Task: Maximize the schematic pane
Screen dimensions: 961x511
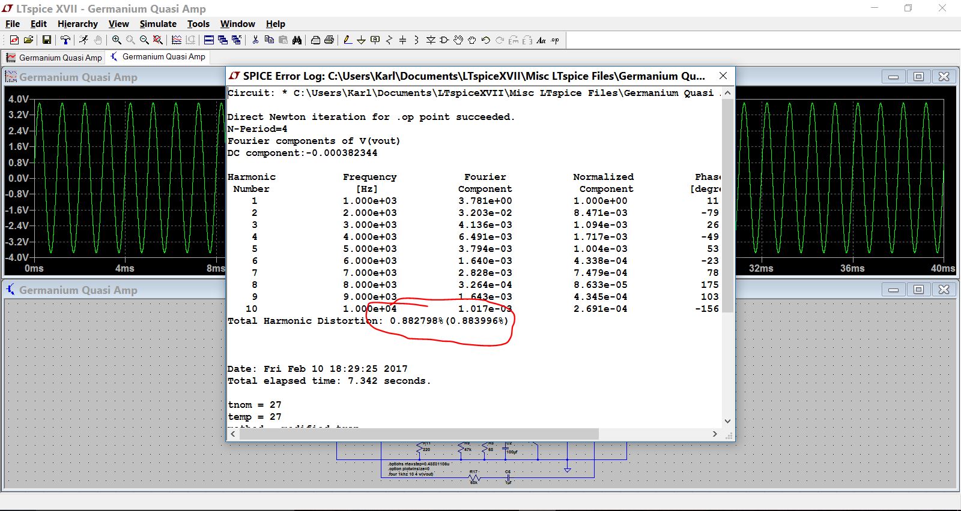Action: [918, 290]
